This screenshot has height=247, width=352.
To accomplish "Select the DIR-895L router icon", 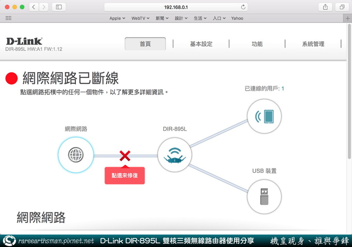I will (175, 155).
